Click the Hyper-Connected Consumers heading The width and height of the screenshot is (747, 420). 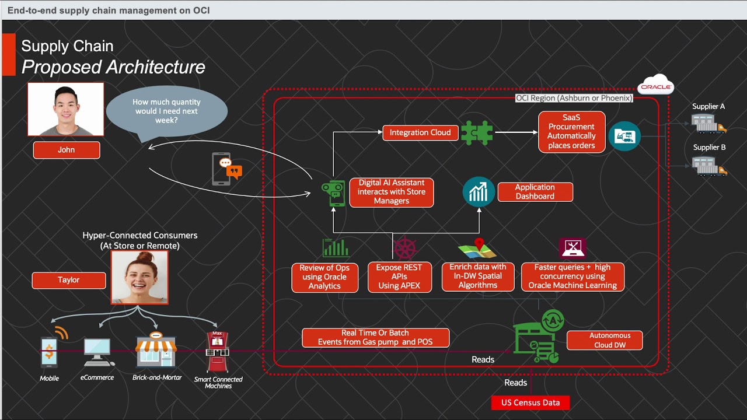[x=140, y=240]
